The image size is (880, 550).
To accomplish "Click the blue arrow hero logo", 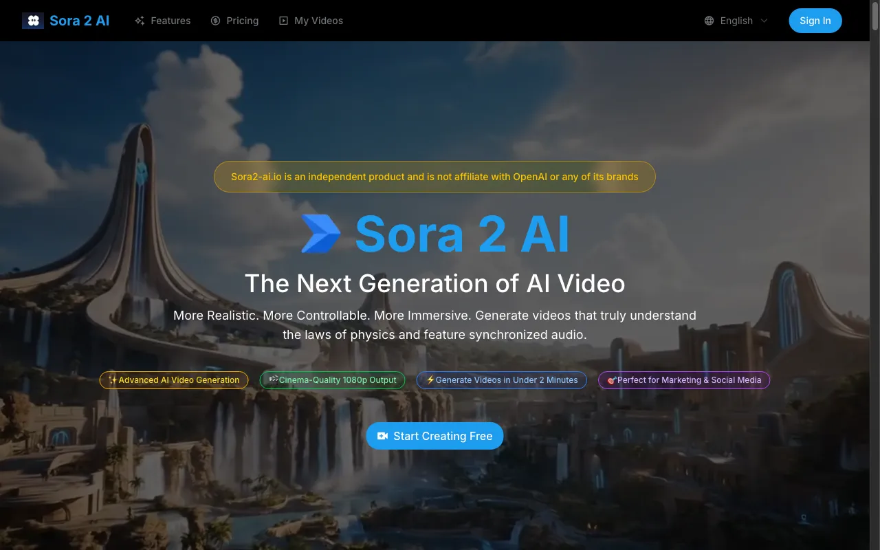I will (321, 233).
